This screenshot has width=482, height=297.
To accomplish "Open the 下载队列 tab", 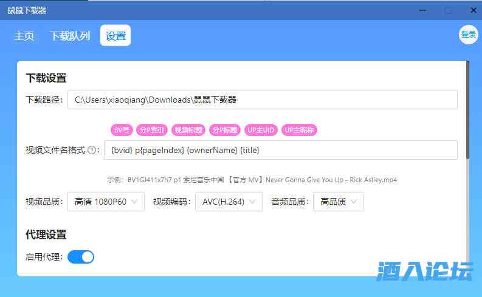I will [x=70, y=36].
